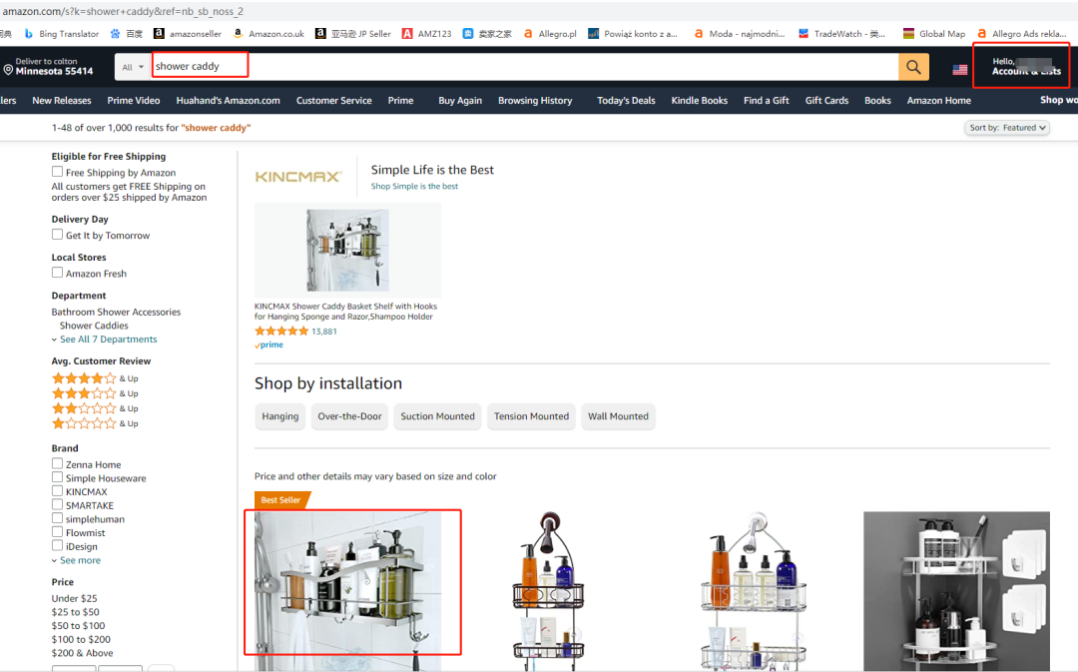This screenshot has width=1078, height=672.
Task: Open Prime Video in navigation bar
Action: [x=134, y=101]
